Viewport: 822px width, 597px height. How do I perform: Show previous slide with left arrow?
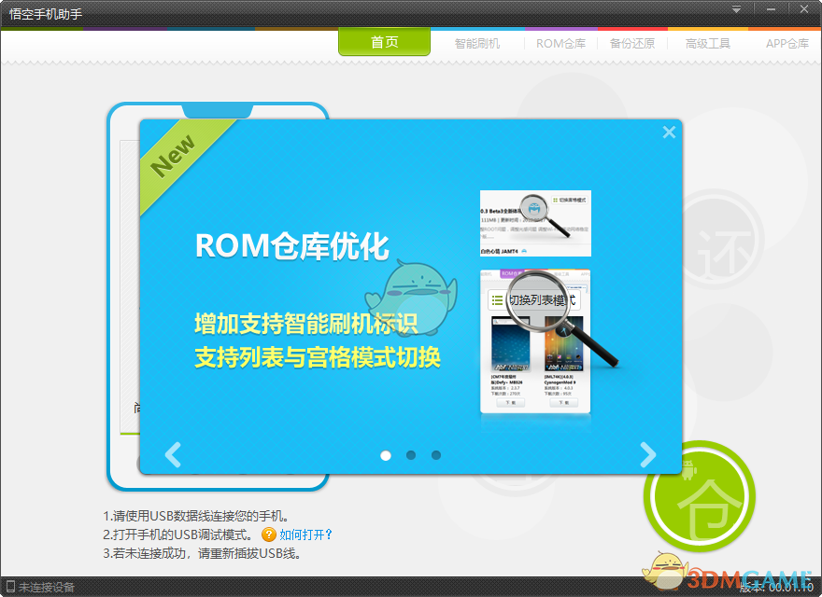coord(173,454)
